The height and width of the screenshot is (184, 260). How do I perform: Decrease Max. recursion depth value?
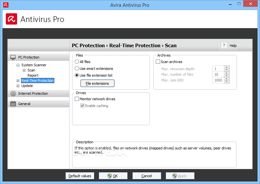click(226, 70)
